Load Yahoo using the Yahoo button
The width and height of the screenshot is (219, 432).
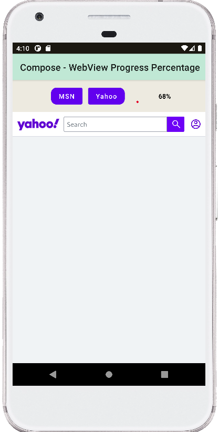pyautogui.click(x=106, y=96)
